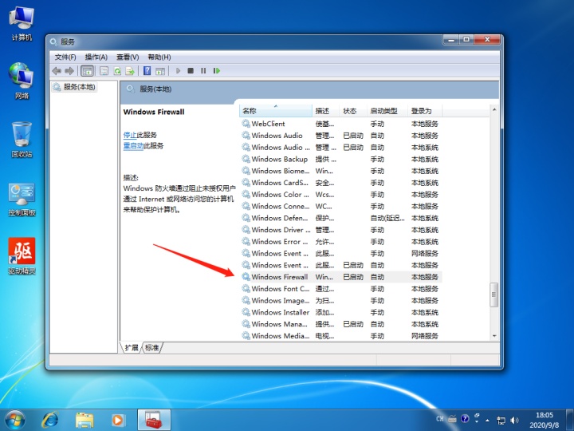Open the 操作(A) menu

[96, 57]
